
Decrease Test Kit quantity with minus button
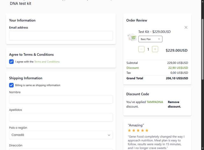[x=141, y=49]
